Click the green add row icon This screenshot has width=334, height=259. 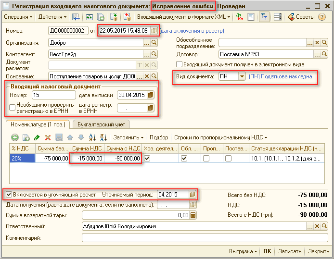tap(15, 137)
